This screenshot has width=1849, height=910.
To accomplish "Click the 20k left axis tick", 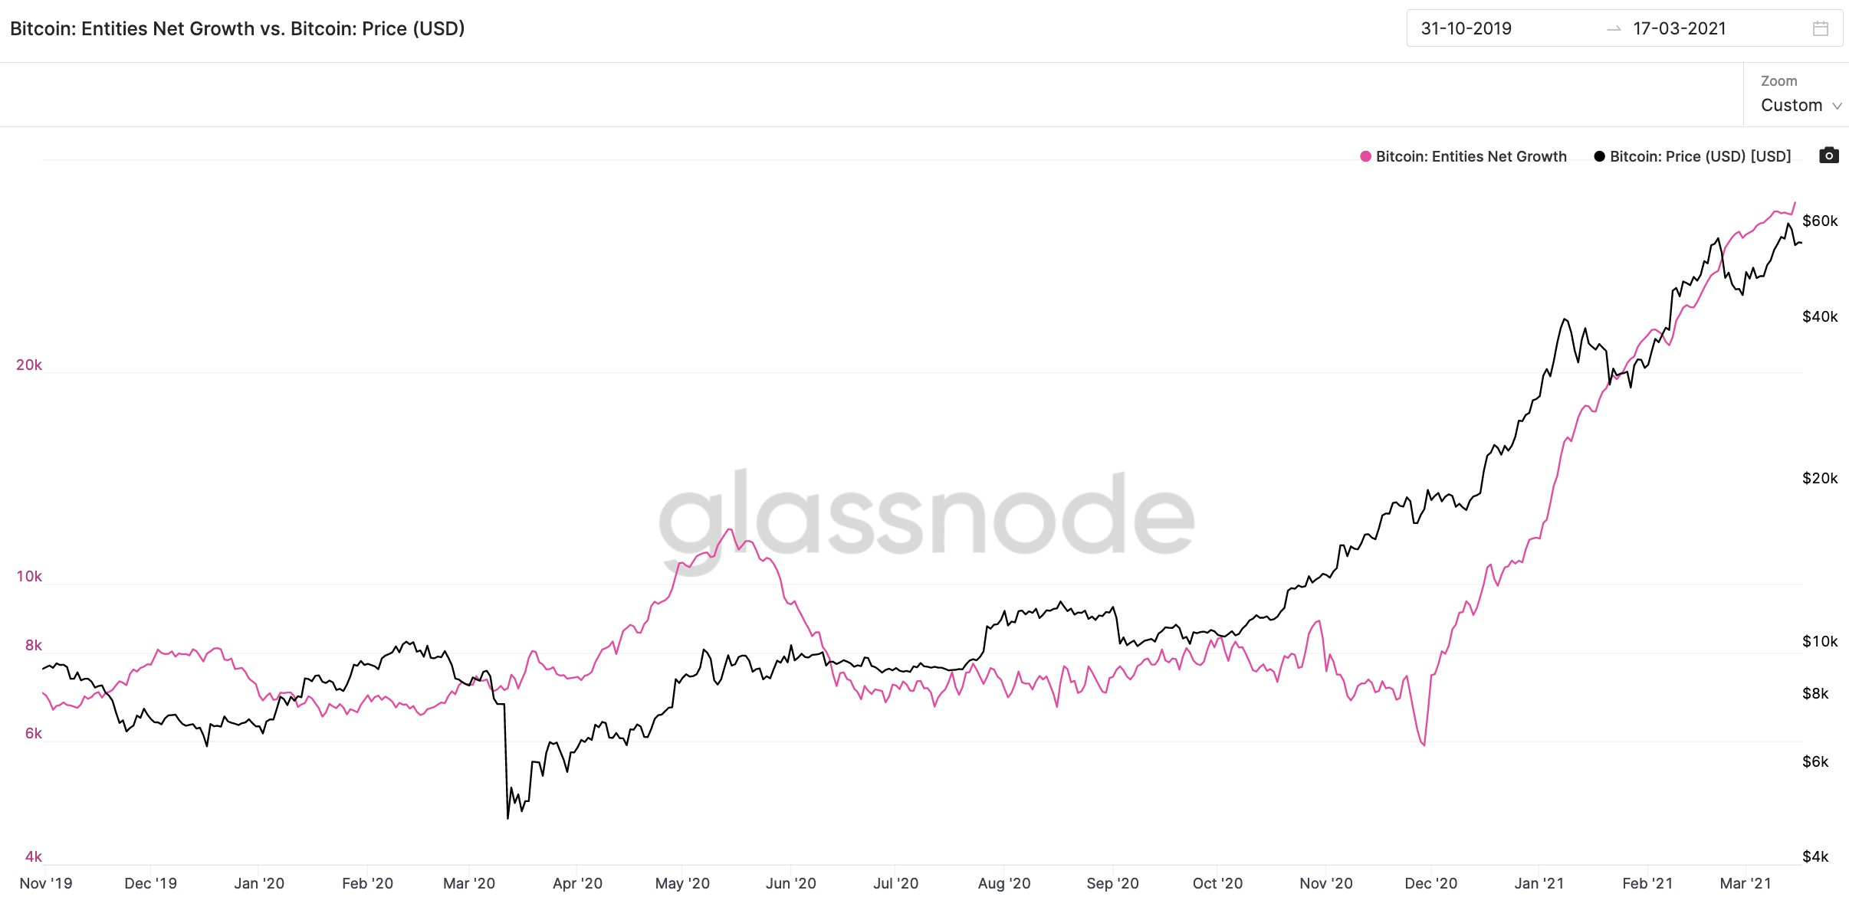I will [x=30, y=365].
